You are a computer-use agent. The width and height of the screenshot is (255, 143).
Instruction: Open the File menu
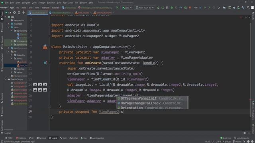(7, 3)
